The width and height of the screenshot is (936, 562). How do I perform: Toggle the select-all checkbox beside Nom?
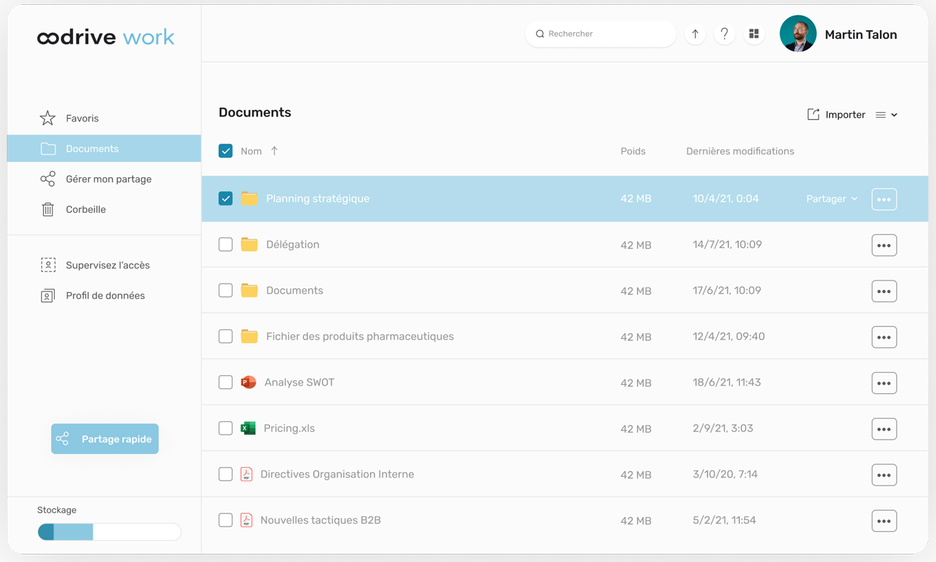click(226, 151)
